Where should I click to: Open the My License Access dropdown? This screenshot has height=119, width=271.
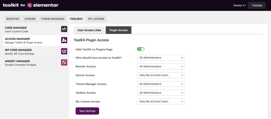[161, 101]
